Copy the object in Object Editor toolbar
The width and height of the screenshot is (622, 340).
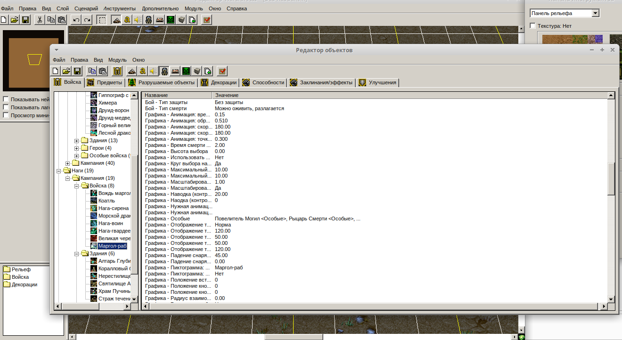pos(92,71)
